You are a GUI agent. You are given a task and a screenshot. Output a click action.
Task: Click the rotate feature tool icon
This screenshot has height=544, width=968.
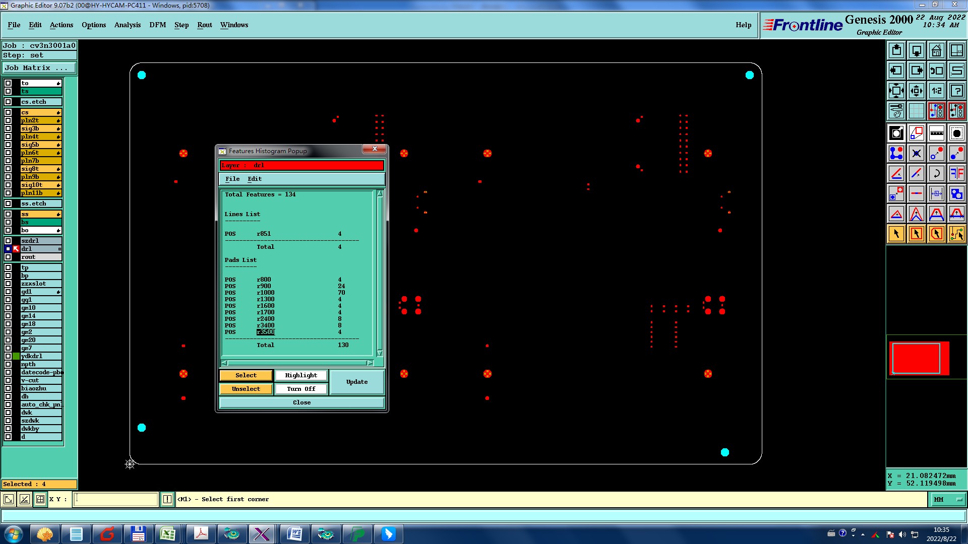[936, 173]
